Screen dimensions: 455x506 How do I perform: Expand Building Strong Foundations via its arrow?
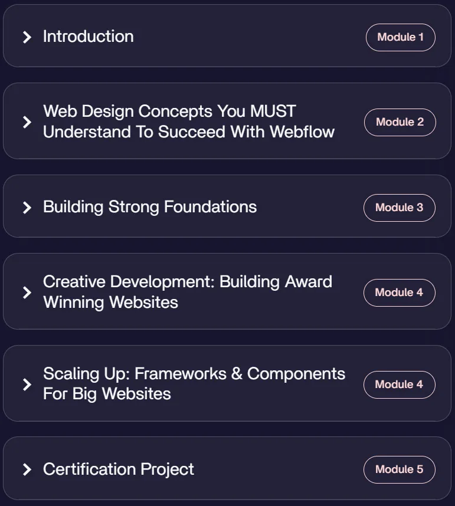coord(27,208)
